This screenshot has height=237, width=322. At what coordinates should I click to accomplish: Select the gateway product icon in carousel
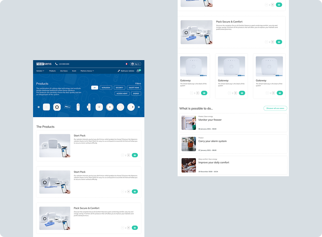pyautogui.click(x=46, y=107)
